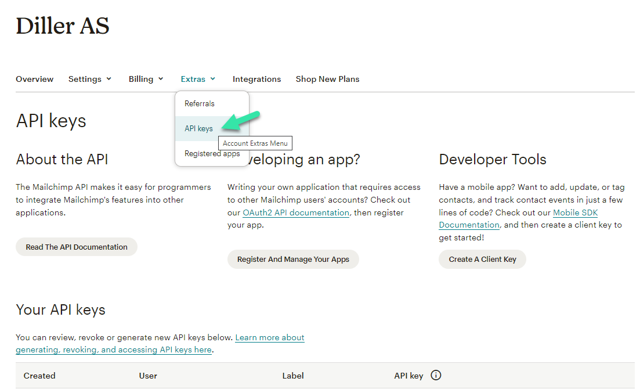
Task: Click the Account Extras Menu tooltip
Action: click(255, 143)
